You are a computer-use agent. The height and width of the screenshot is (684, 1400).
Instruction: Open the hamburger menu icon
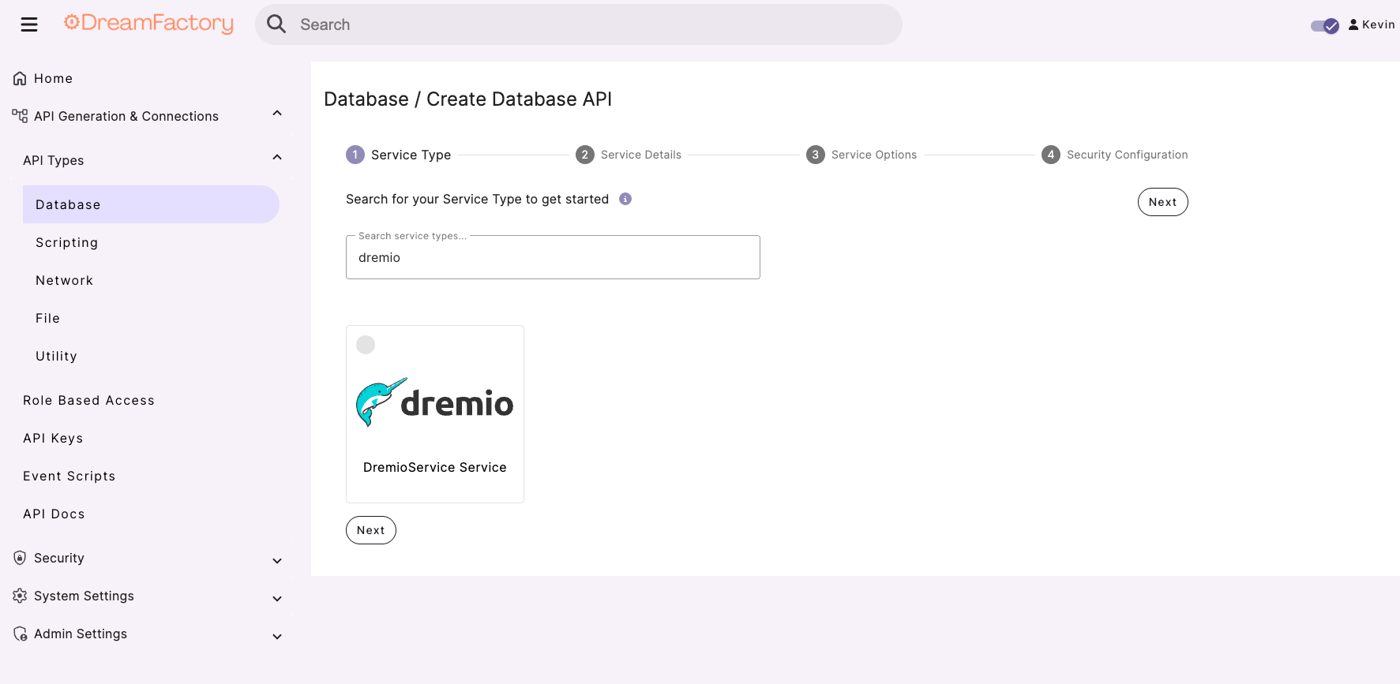tap(29, 24)
